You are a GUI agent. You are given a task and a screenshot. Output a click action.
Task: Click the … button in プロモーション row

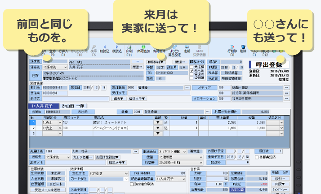point(286,99)
